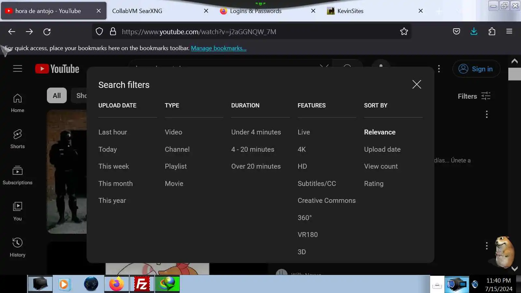Choose 4 - 20 minutes duration

click(253, 149)
